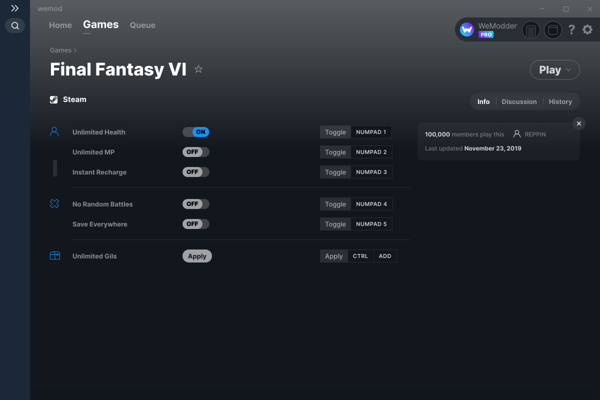Select the battles category cross icon
600x400 pixels.
pyautogui.click(x=54, y=204)
